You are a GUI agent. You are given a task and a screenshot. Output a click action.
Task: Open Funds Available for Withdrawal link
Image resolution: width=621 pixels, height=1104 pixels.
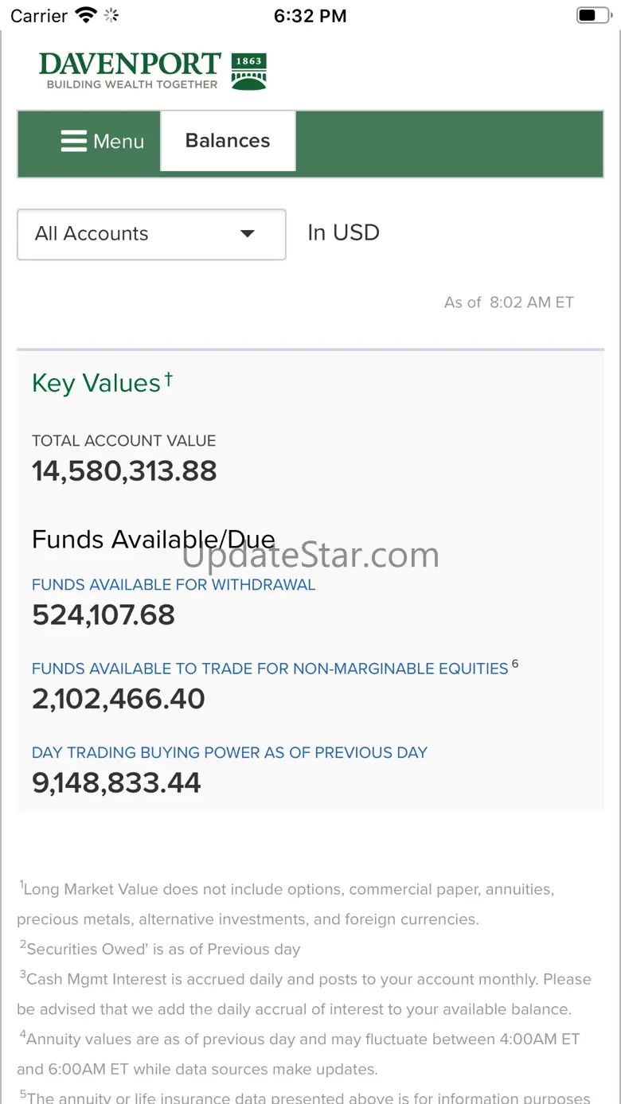coord(174,585)
